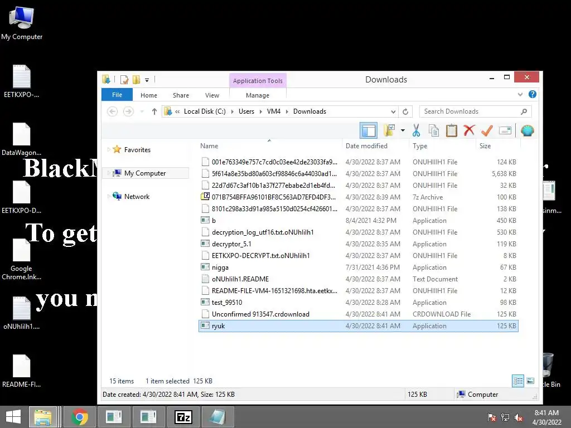
Task: Switch to large thumbnails view icon
Action: pyautogui.click(x=531, y=381)
